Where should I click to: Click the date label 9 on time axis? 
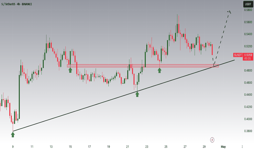pos(13,147)
